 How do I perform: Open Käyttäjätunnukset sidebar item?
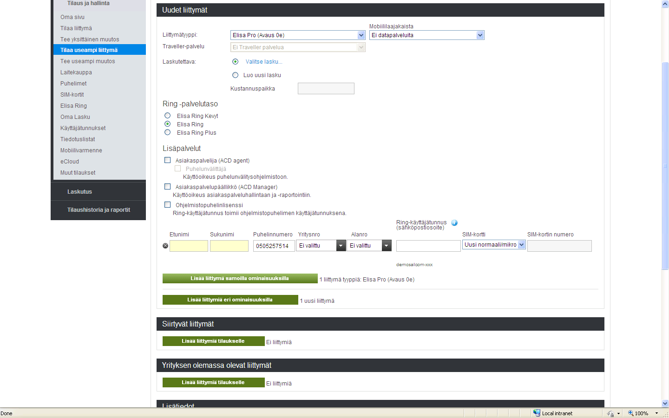click(83, 128)
